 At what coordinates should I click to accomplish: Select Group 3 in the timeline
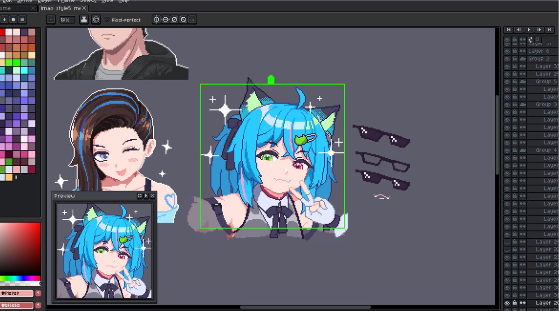(543, 105)
